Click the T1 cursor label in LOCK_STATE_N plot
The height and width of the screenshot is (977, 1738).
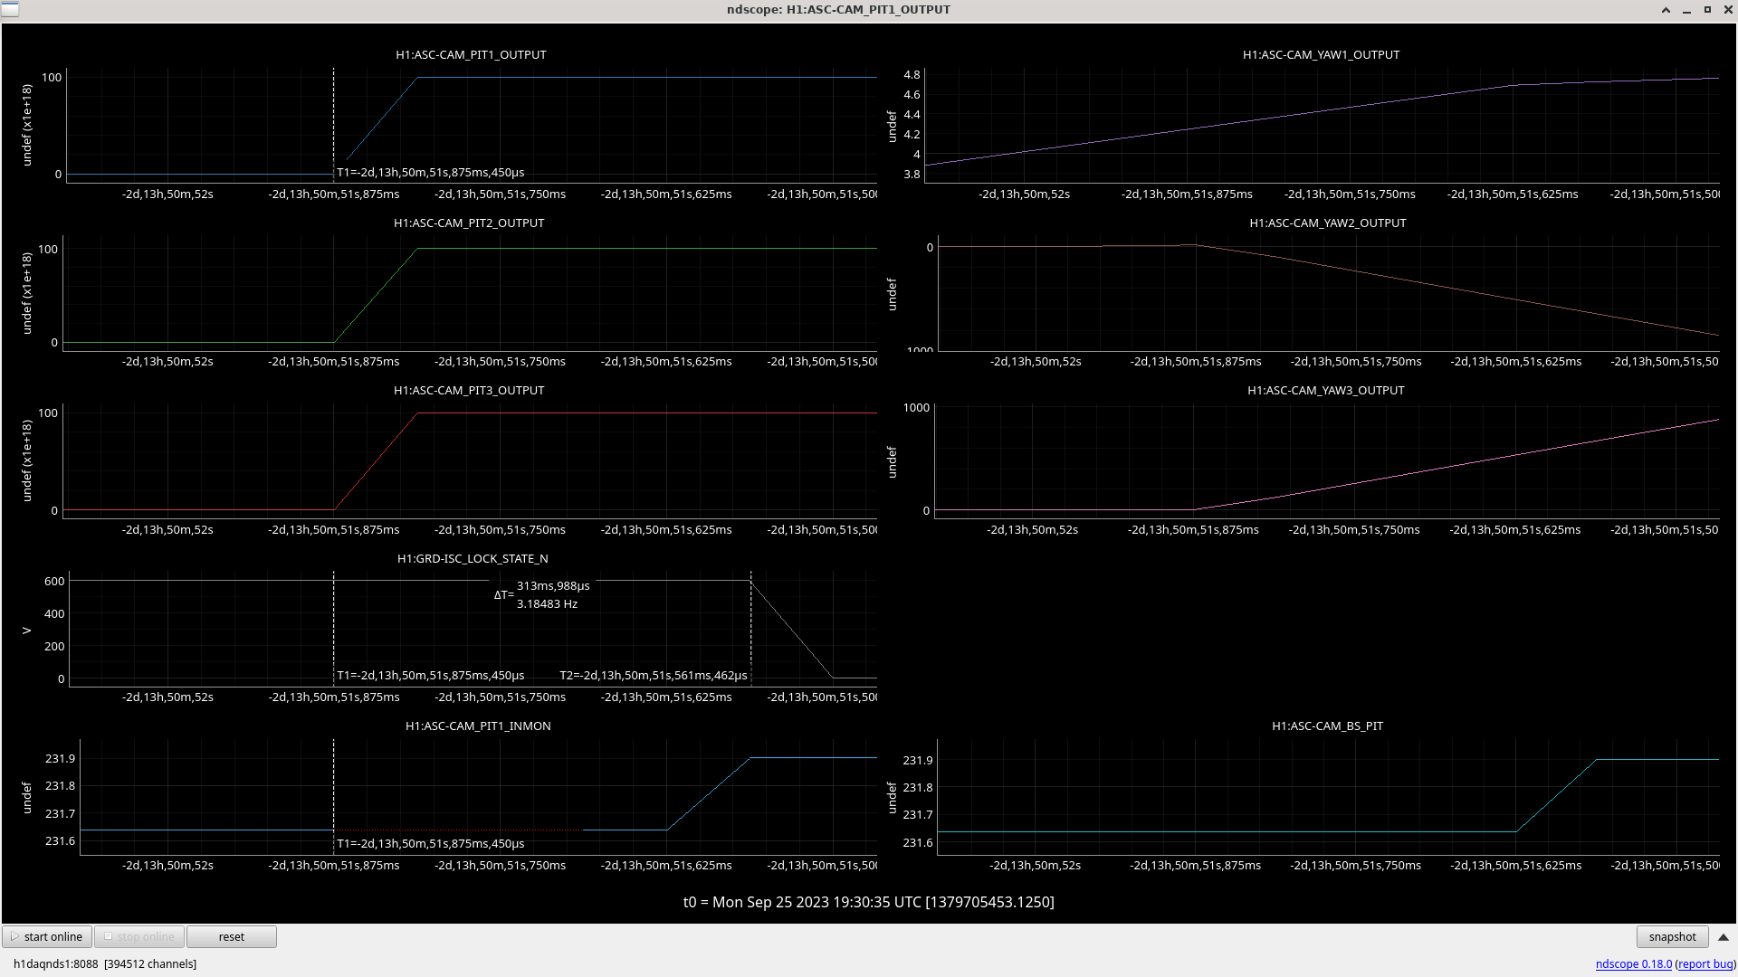click(x=430, y=675)
